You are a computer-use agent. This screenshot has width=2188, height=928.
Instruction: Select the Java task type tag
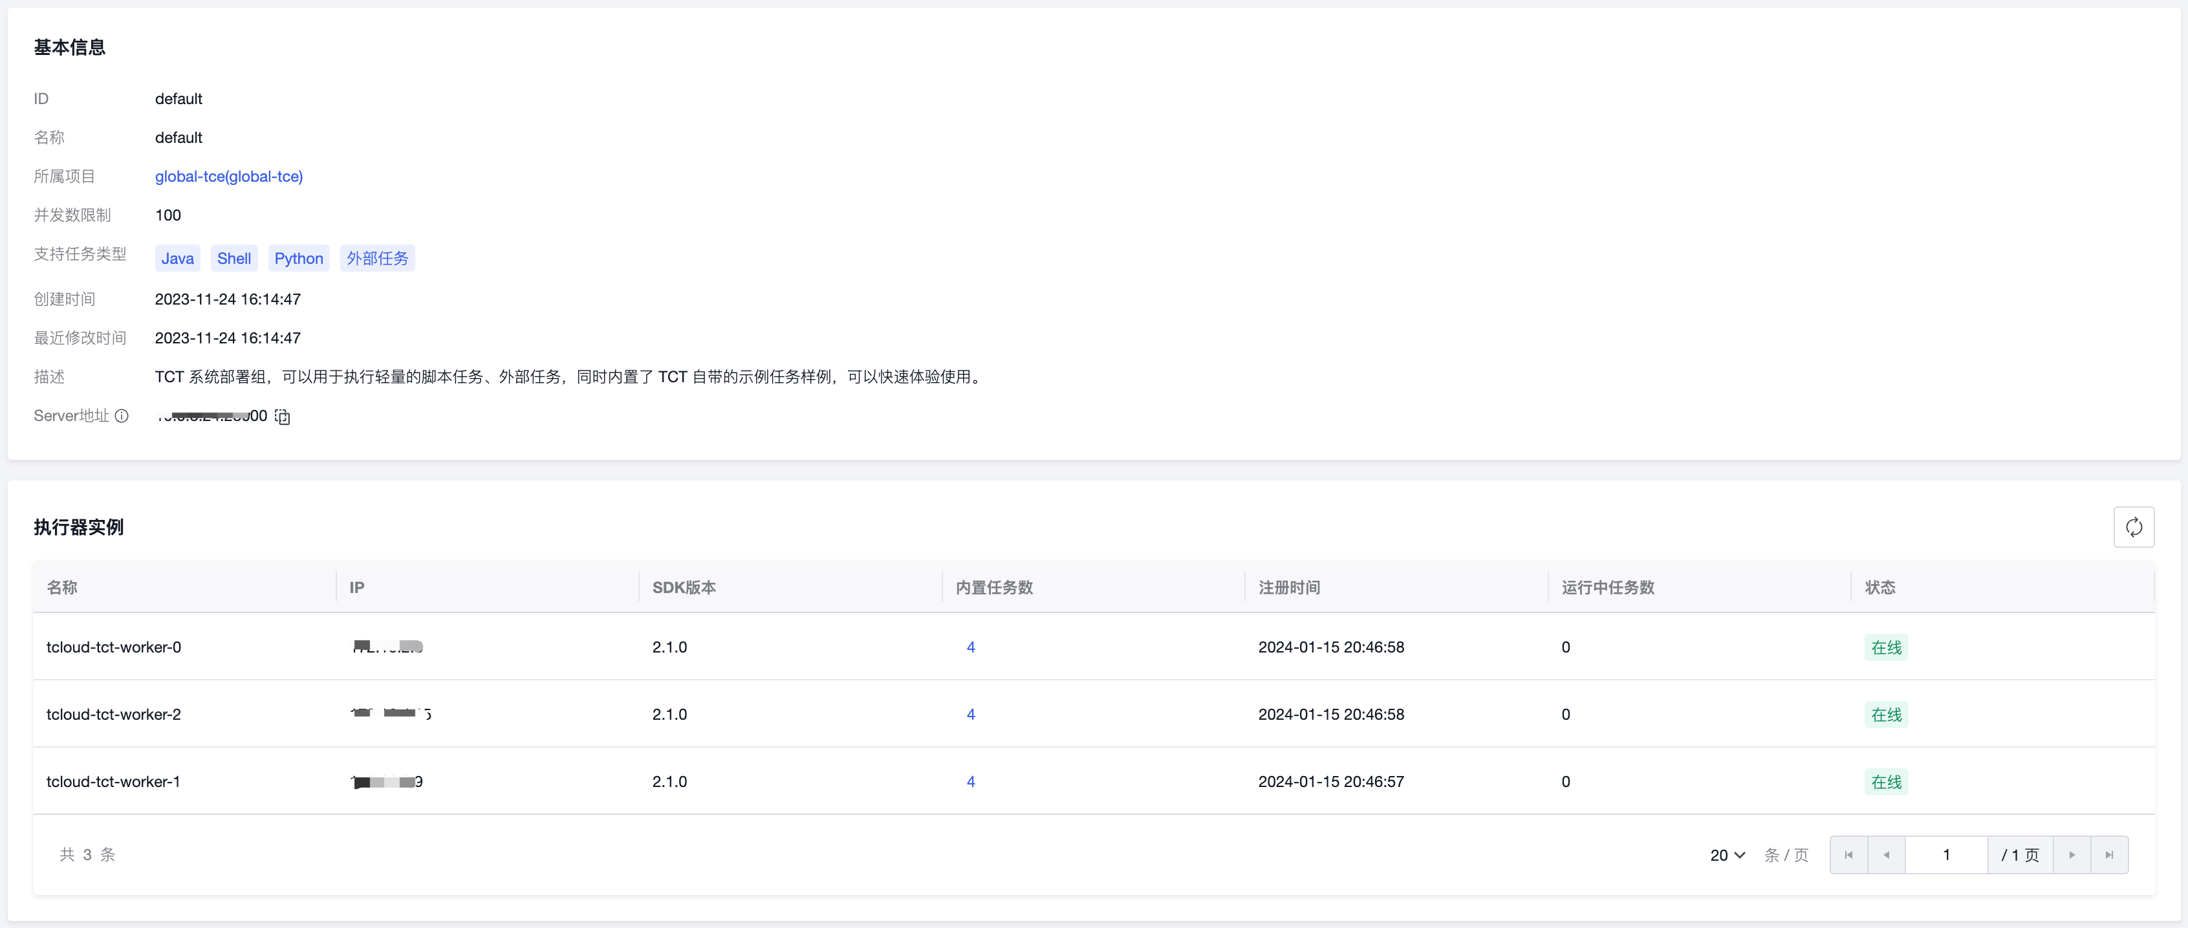pos(177,258)
